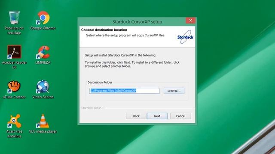Click the Browse... button
The height and width of the screenshot is (154, 275).
coord(174,91)
